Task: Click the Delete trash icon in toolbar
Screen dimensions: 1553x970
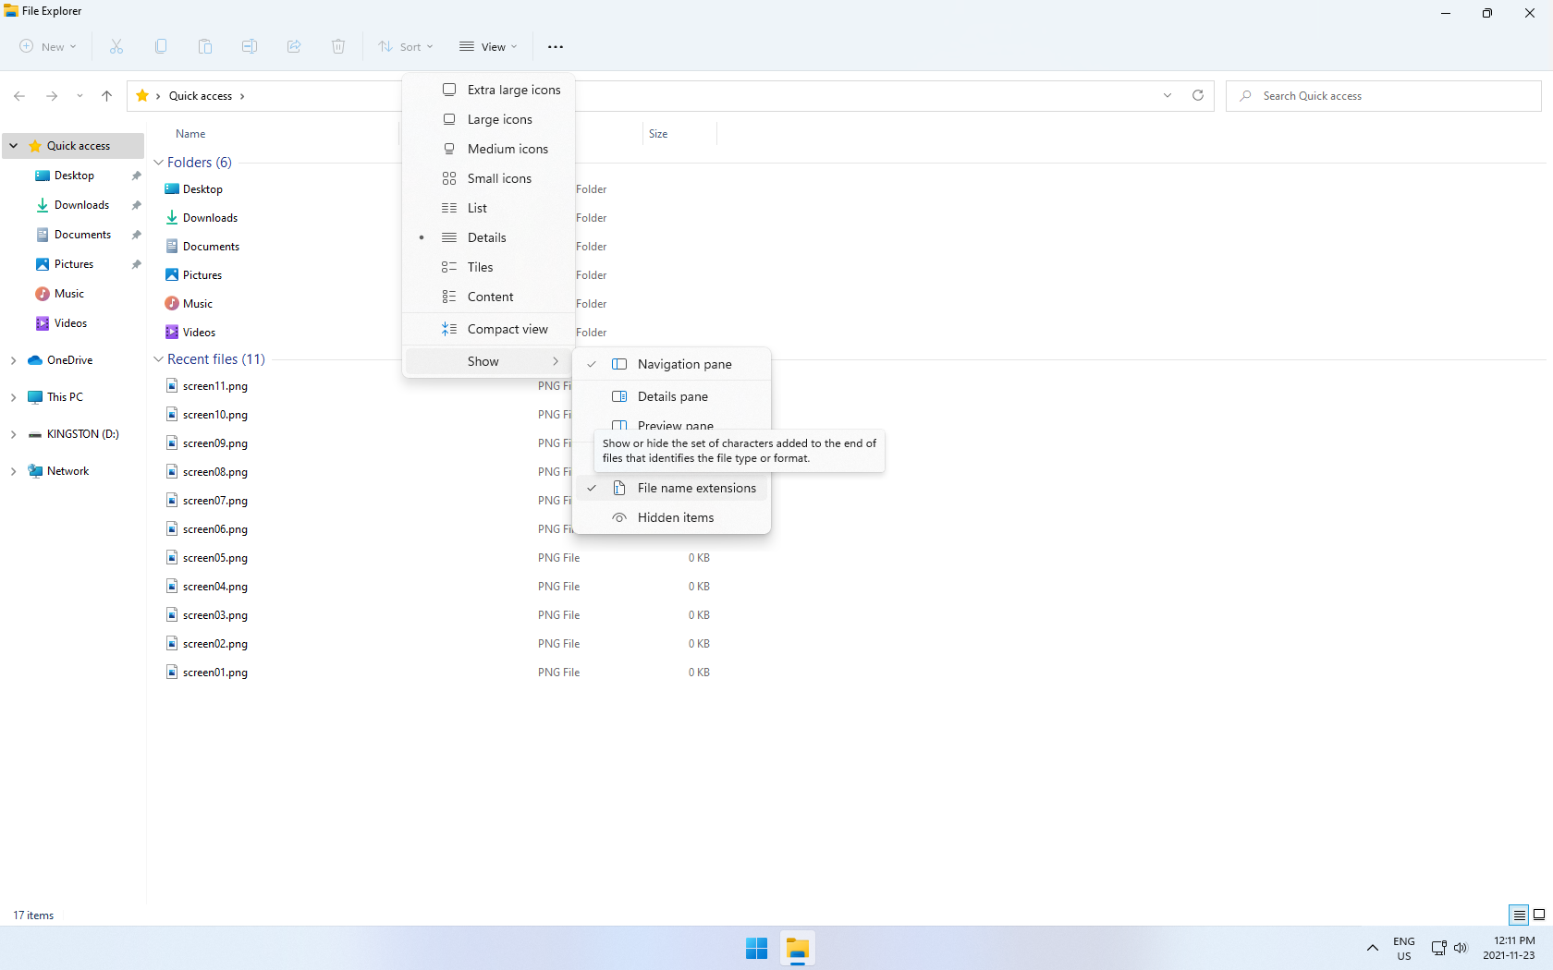Action: coord(338,46)
